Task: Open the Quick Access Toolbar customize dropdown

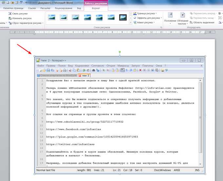Action: pos(26,3)
